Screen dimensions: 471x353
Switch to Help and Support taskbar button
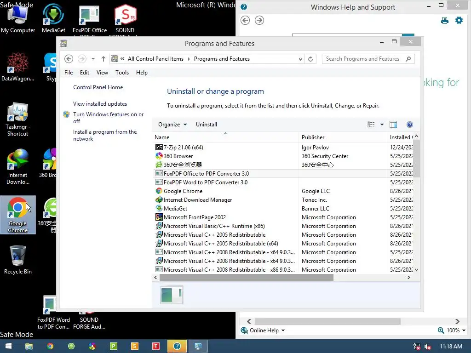[x=177, y=346]
